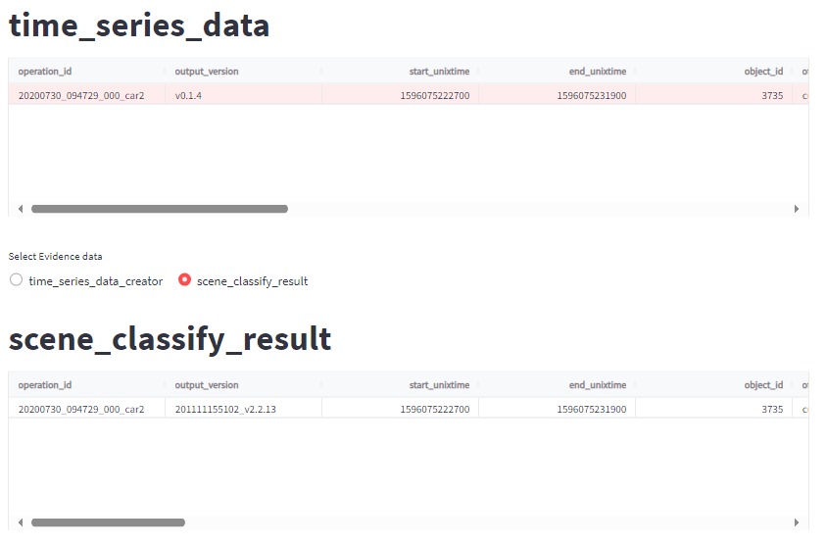Click output_version header in scene_classify_result table
The width and height of the screenshot is (826, 546).
pyautogui.click(x=207, y=385)
